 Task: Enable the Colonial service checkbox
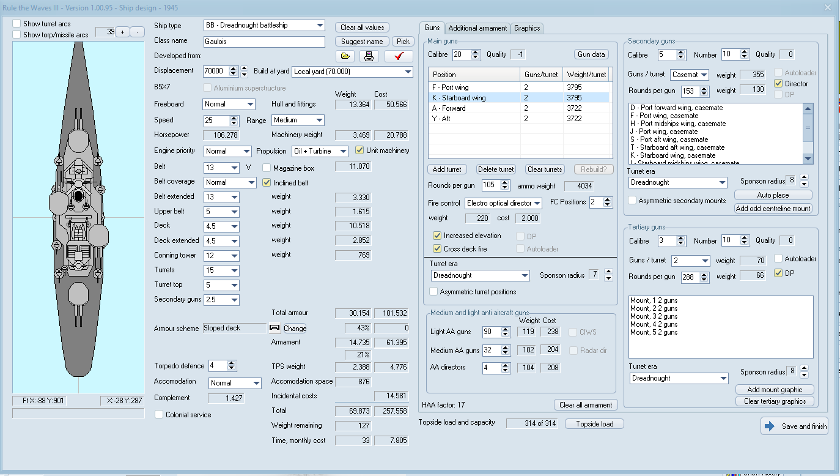(x=159, y=415)
